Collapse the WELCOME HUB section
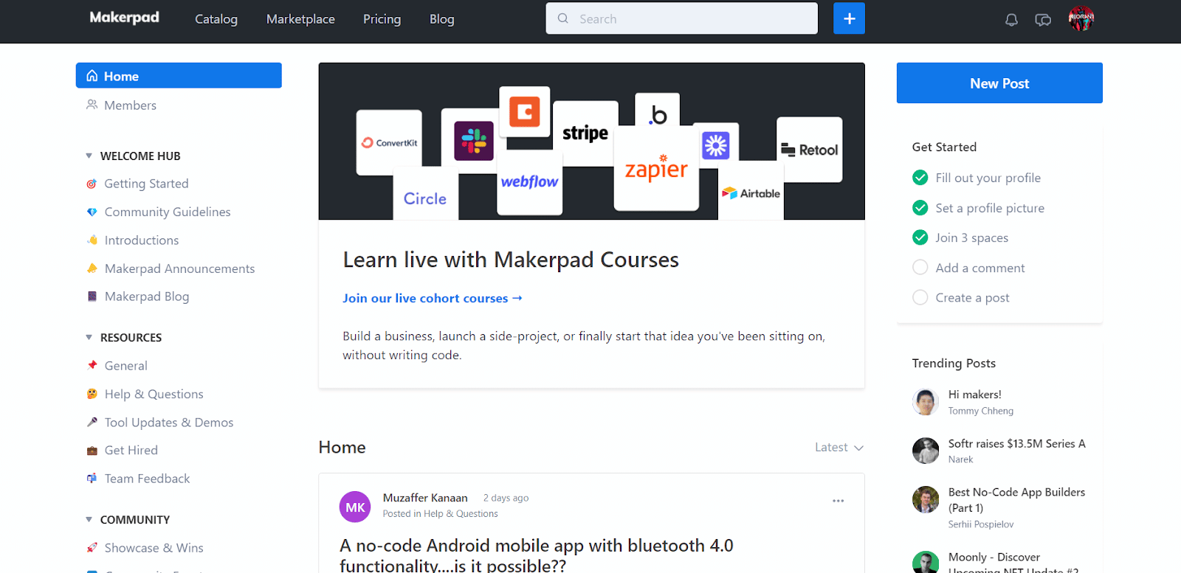The image size is (1181, 573). [89, 156]
